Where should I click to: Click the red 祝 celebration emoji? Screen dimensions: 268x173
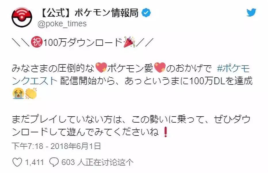click(x=37, y=42)
